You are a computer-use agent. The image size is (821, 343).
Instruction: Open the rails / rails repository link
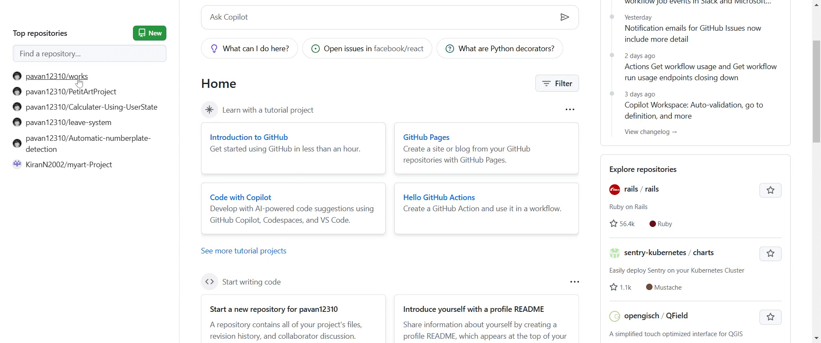(x=641, y=189)
